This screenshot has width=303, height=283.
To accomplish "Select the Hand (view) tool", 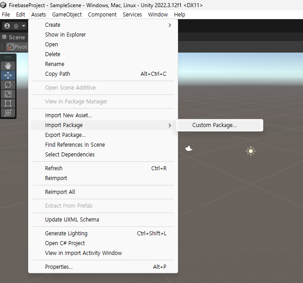I will 8,66.
